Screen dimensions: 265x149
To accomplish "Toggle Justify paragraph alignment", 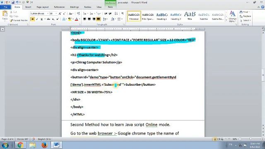I will tap(98, 19).
